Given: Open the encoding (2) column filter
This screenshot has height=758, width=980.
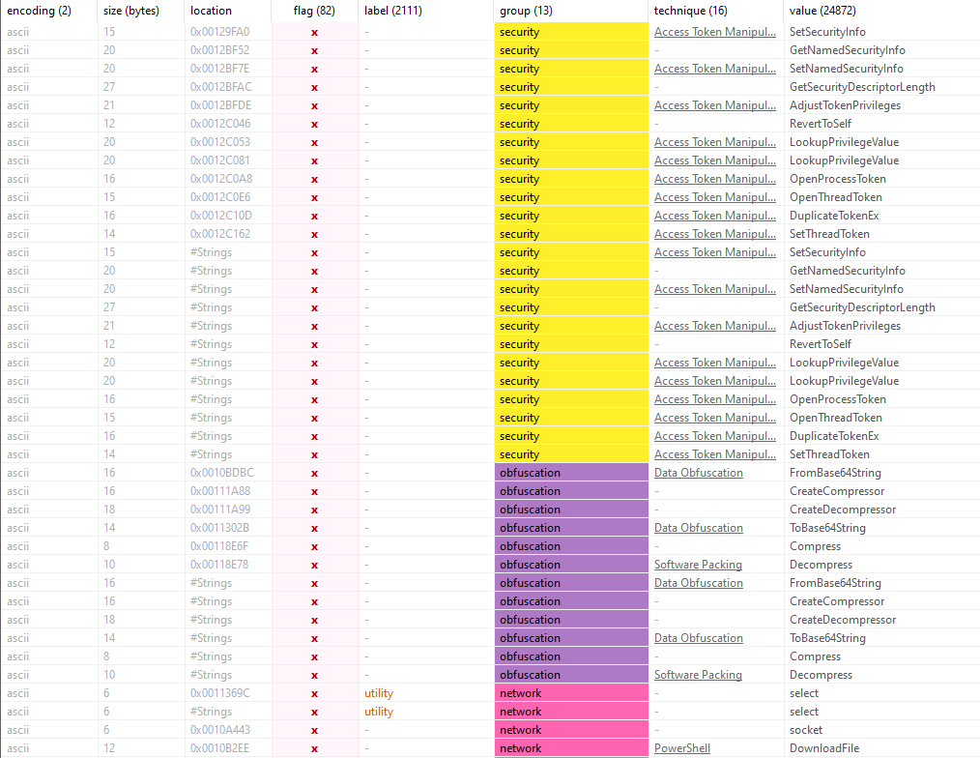Looking at the screenshot, I should [x=39, y=11].
